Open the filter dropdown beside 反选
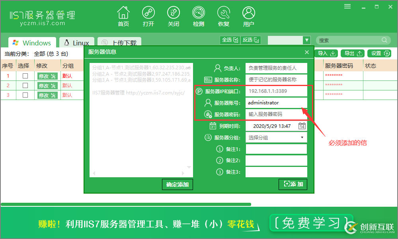This screenshot has width=398, height=239. coord(306,40)
